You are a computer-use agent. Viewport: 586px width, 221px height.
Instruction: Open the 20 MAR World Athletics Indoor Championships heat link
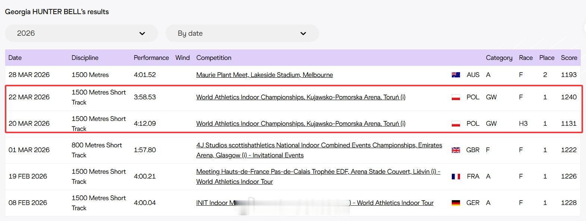tap(301, 124)
